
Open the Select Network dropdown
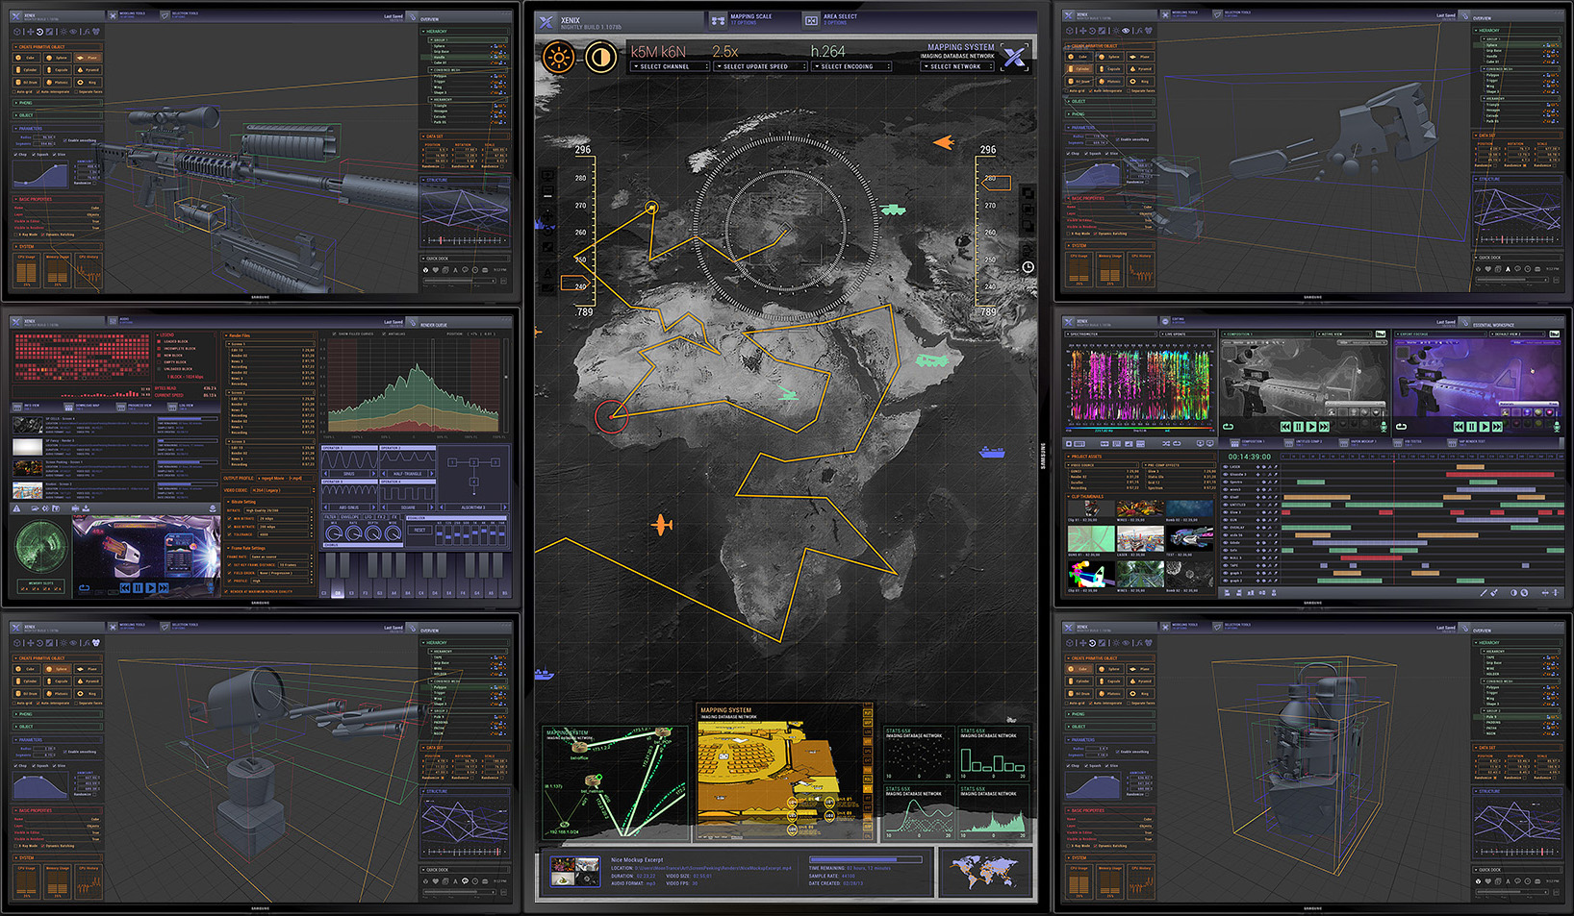coord(957,66)
